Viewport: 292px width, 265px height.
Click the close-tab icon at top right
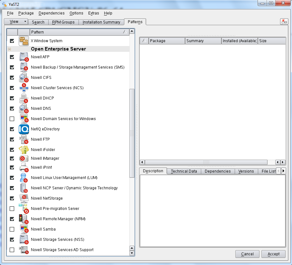click(x=284, y=22)
